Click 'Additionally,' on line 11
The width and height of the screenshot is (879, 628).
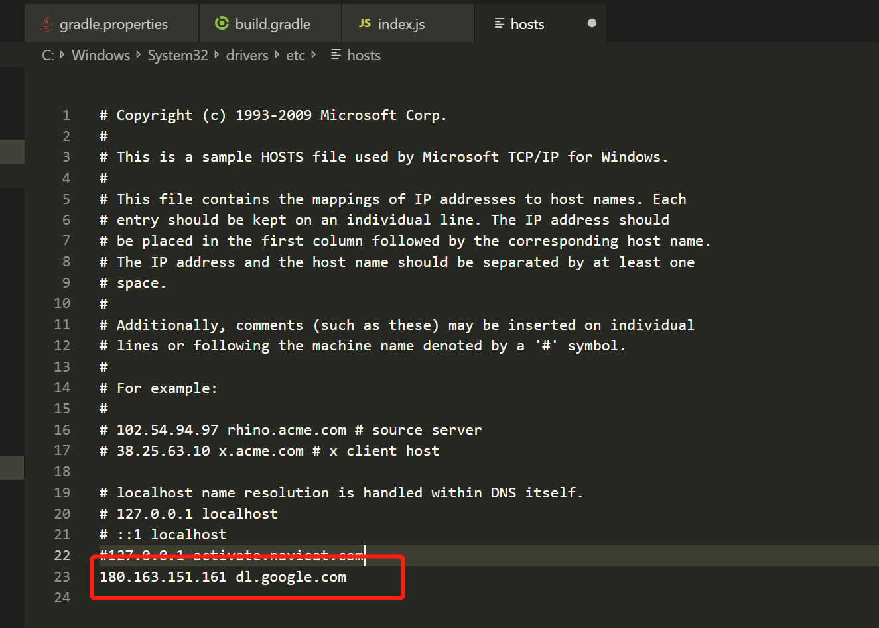(x=172, y=325)
